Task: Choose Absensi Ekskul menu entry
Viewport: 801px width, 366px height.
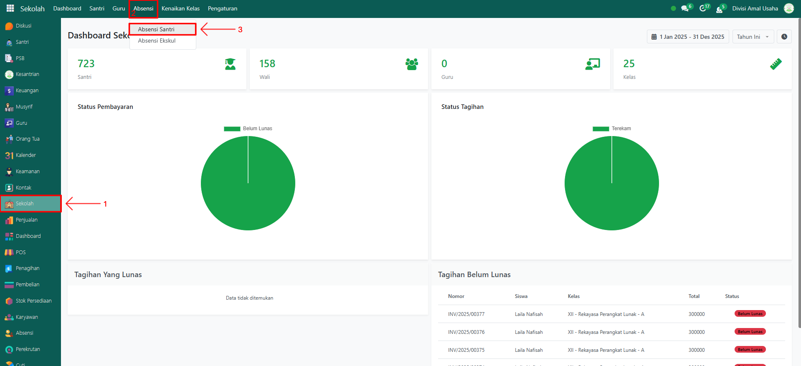Action: coord(157,41)
